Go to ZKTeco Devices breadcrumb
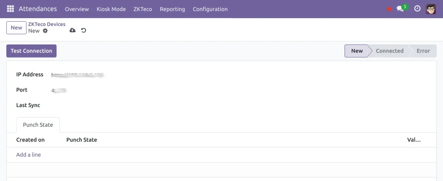The image size is (443, 181). (47, 24)
